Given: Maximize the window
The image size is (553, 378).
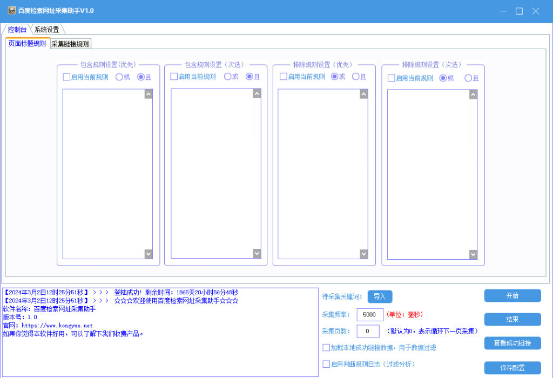Looking at the screenshot, I should tap(519, 11).
